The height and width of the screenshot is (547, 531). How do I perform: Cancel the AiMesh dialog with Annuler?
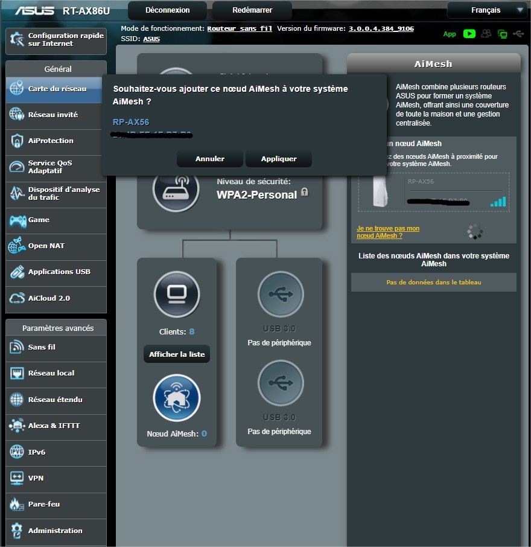(210, 159)
